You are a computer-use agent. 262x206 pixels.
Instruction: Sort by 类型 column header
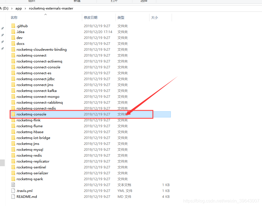[121, 18]
